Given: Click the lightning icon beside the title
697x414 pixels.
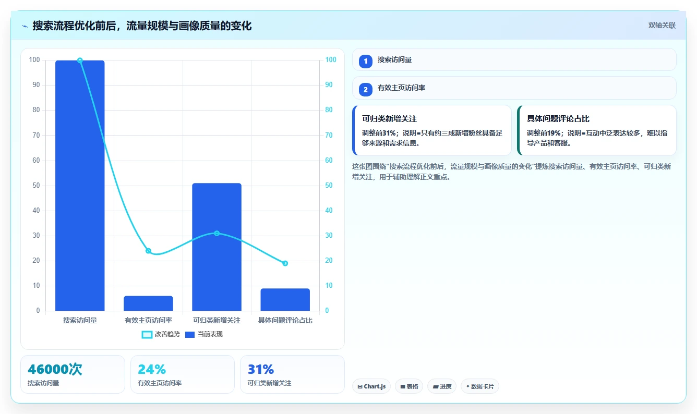Looking at the screenshot, I should pyautogui.click(x=25, y=26).
